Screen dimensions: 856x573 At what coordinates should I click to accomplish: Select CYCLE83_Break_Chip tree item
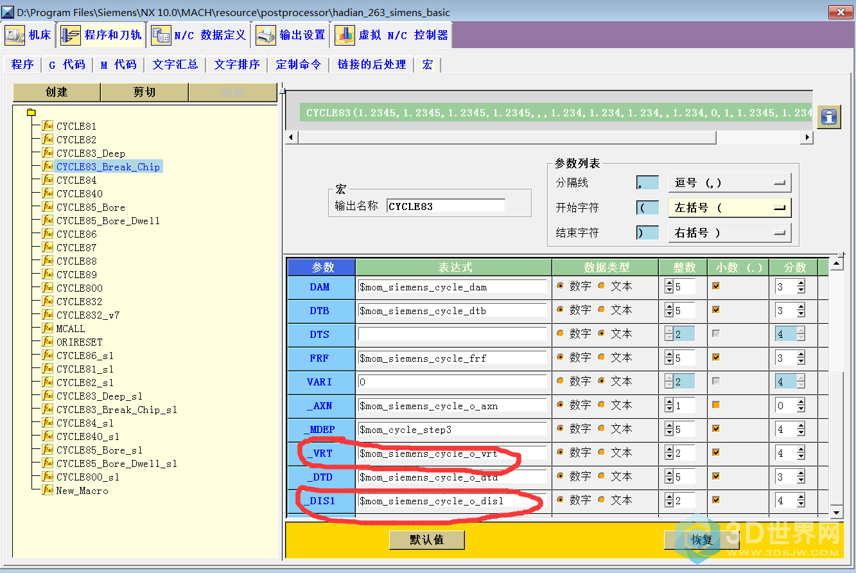coord(108,167)
